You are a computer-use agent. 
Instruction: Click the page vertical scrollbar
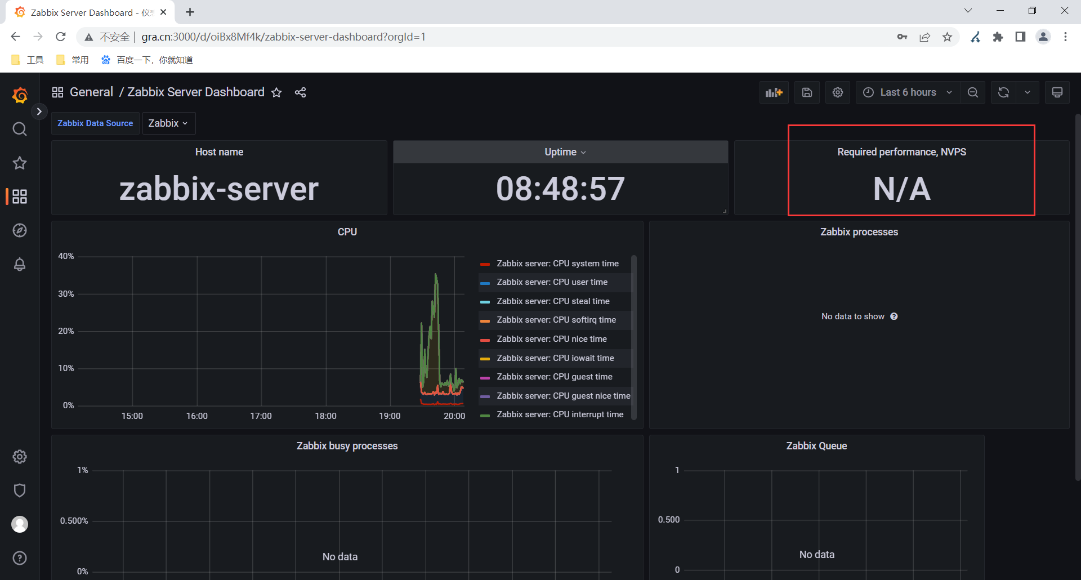1078,296
